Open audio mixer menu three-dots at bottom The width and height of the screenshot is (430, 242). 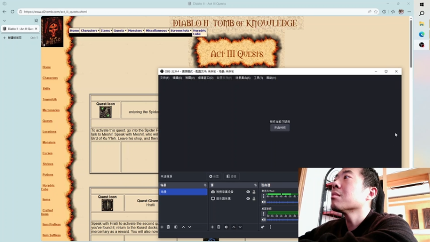(x=270, y=227)
